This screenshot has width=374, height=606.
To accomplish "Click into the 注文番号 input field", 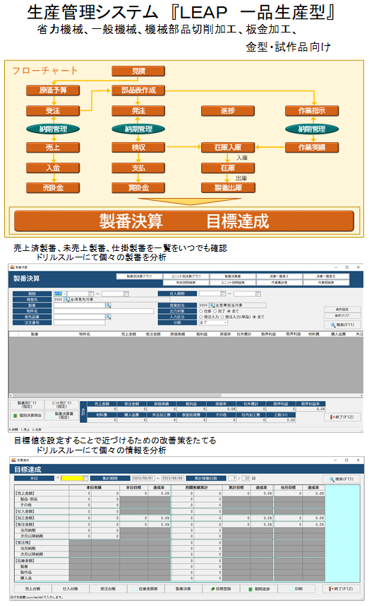I will click(x=80, y=322).
